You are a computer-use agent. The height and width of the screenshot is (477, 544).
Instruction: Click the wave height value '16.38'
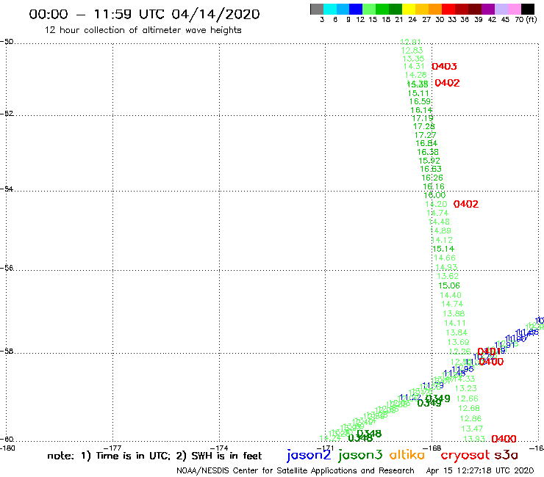[428, 152]
